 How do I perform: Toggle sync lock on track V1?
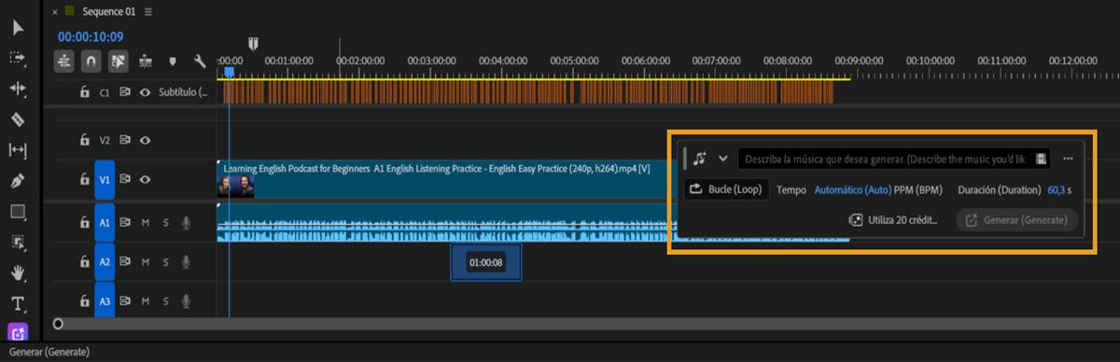point(126,180)
